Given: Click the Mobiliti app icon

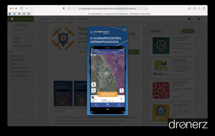Looking at the screenshot, I should click(x=161, y=46).
